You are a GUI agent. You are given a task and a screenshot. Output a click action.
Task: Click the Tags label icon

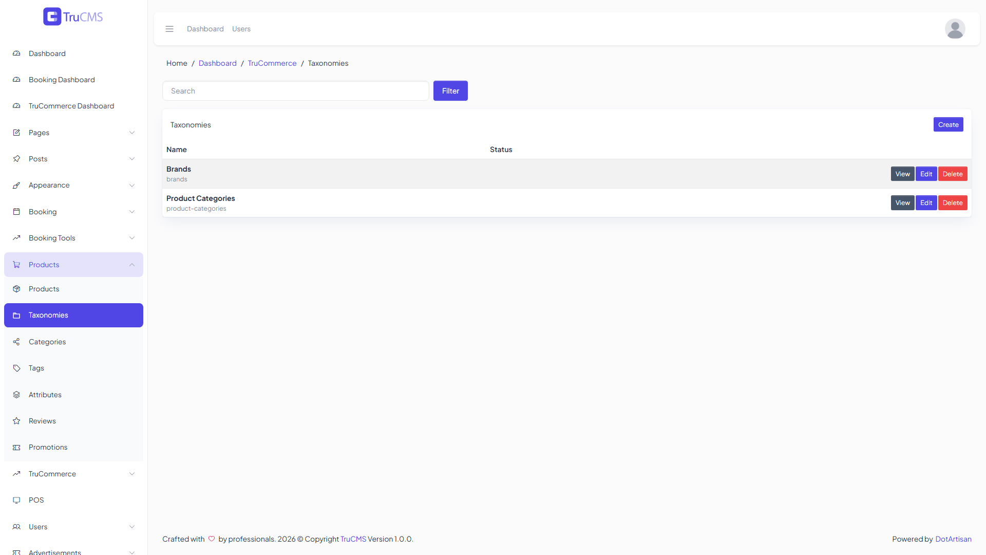pos(16,368)
